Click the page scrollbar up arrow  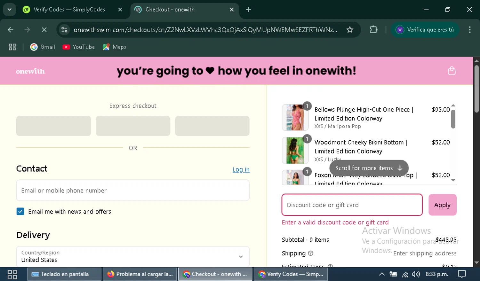point(476,60)
